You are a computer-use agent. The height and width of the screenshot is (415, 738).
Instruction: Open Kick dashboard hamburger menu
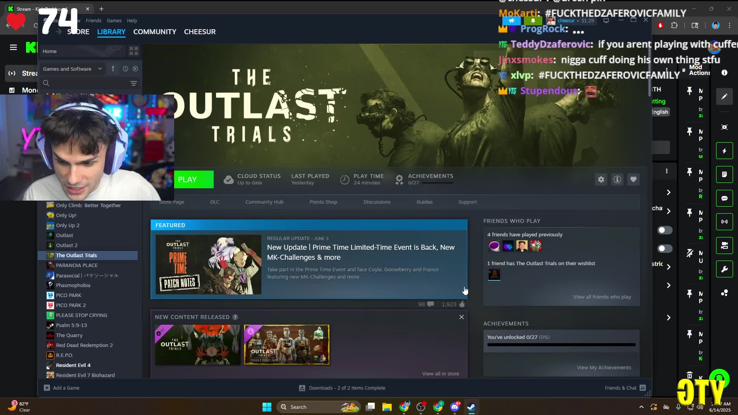[13, 47]
